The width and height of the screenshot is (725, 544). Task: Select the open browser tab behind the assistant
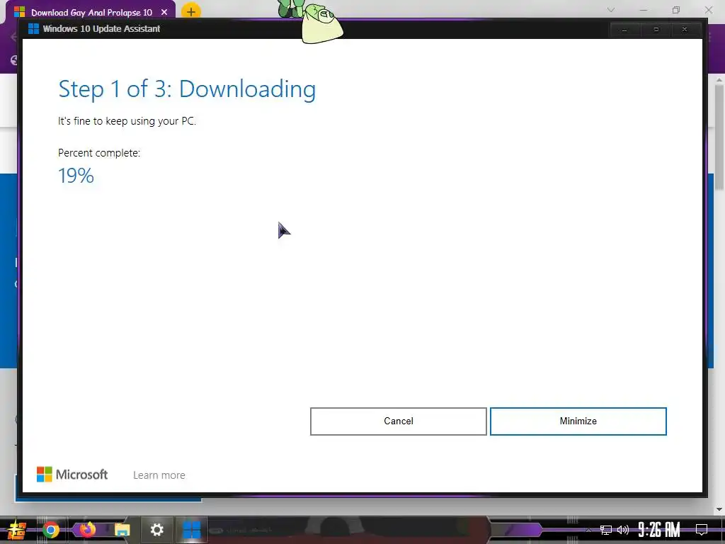point(91,12)
